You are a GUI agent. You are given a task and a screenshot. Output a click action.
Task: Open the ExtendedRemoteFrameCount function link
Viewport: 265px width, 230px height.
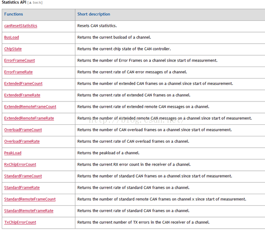point(30,107)
